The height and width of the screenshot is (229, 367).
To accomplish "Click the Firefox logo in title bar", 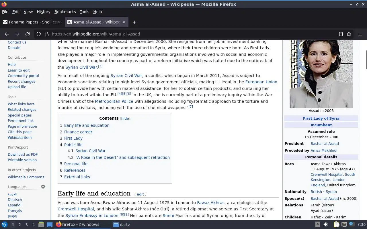I will click(4, 4).
